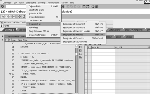Click the Execute step debugger button

click(6, 16)
